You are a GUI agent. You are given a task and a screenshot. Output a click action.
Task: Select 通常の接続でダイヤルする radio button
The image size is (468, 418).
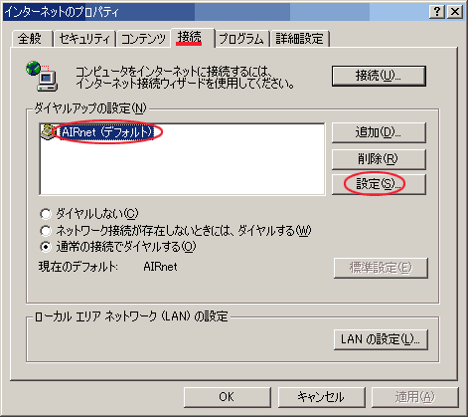pos(46,247)
